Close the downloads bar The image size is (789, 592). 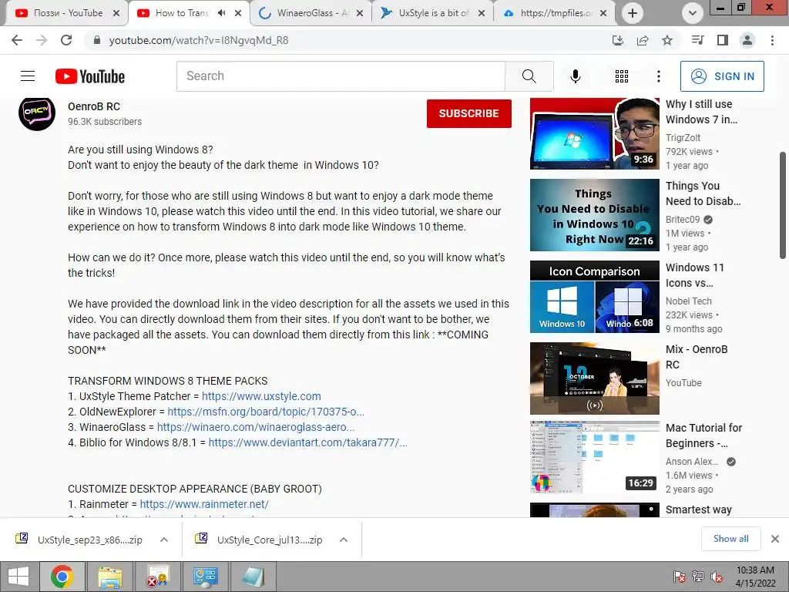click(775, 539)
